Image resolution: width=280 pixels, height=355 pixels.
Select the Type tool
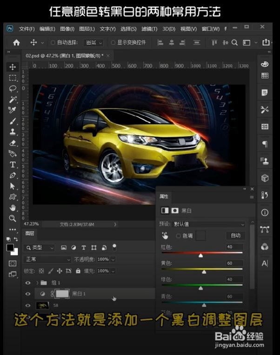13,165
